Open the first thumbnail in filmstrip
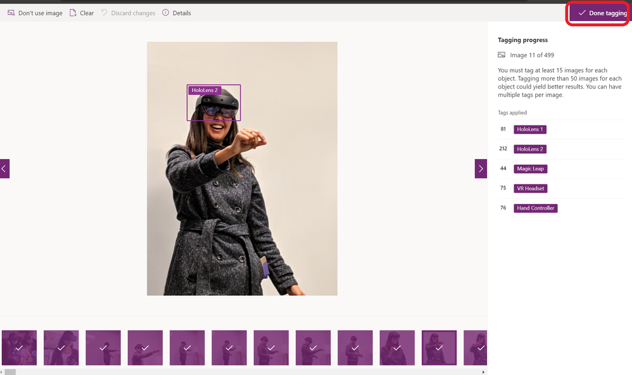 point(20,348)
